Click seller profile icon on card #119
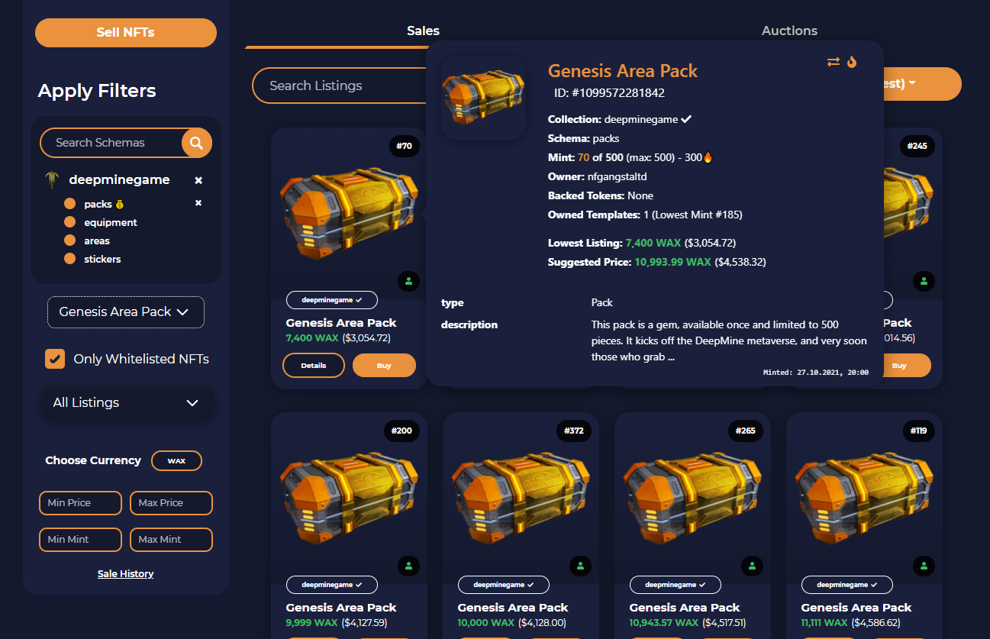 coord(924,566)
